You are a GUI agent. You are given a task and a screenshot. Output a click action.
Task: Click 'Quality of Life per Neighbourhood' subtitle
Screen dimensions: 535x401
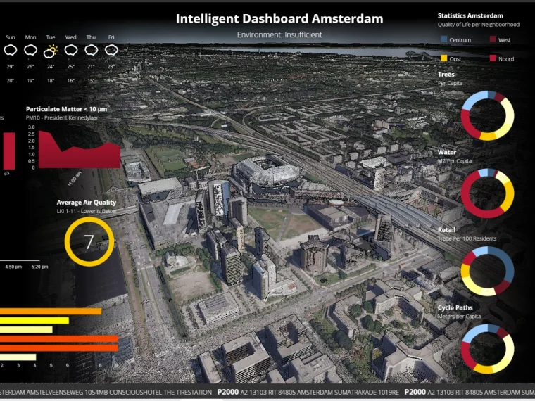point(479,25)
